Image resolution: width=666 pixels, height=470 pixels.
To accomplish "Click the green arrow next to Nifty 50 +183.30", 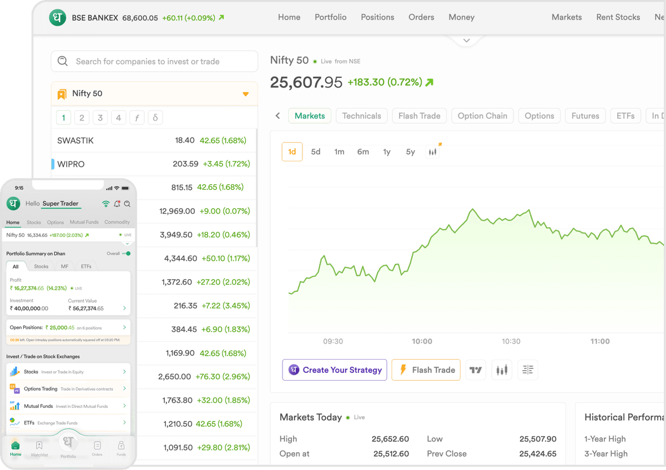I will click(429, 83).
